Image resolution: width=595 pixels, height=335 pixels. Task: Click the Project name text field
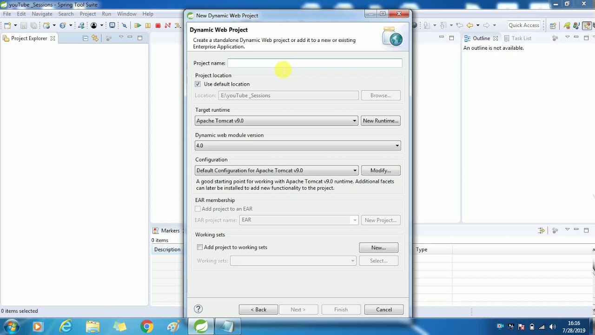(x=315, y=63)
